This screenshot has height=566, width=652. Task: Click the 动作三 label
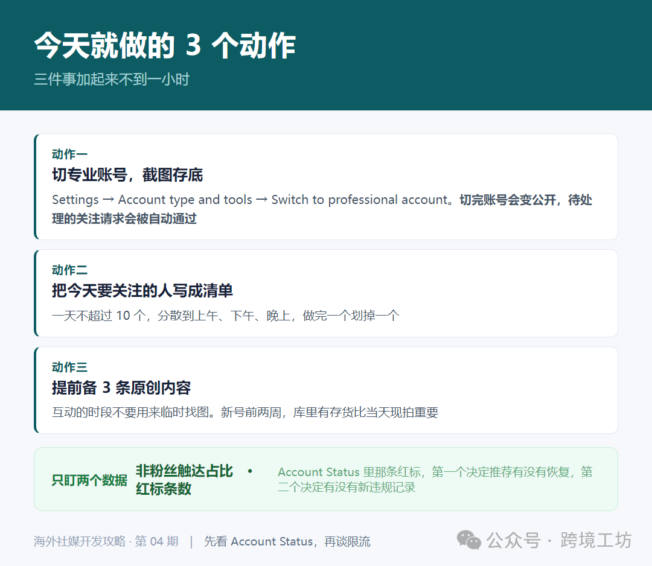[69, 367]
